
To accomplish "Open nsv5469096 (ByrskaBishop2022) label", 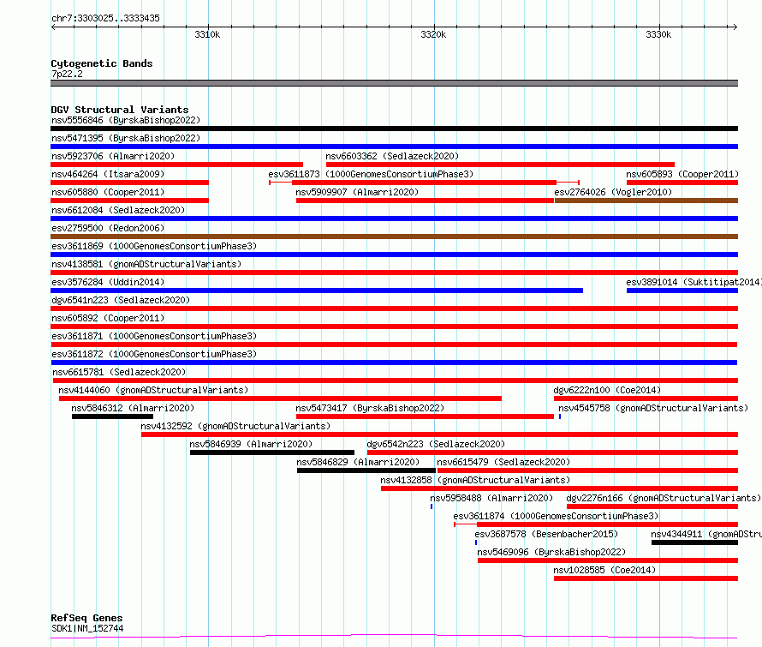I will [x=551, y=552].
